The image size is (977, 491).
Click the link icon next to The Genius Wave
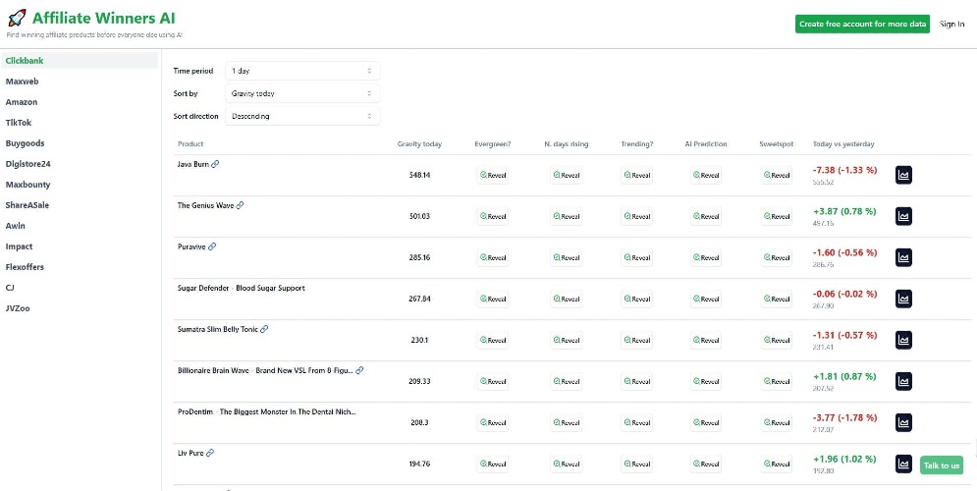pos(240,205)
